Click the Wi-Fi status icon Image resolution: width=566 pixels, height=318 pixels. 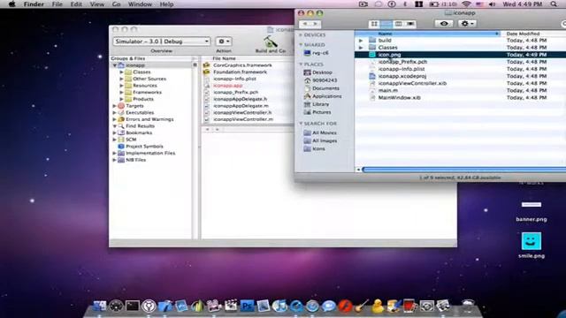point(466,4)
